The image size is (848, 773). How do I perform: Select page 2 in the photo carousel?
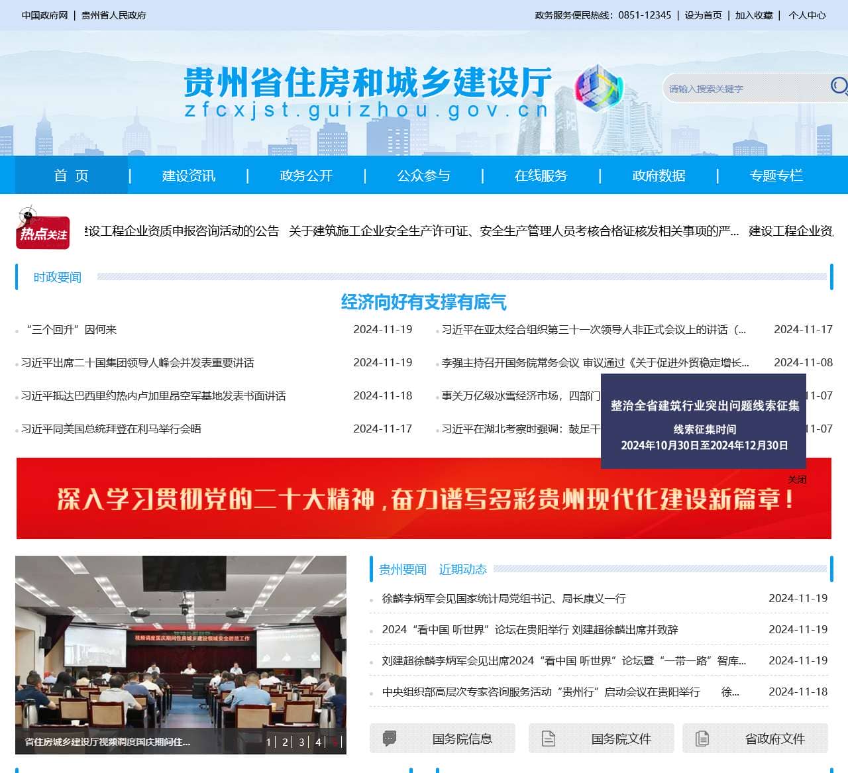pos(285,743)
